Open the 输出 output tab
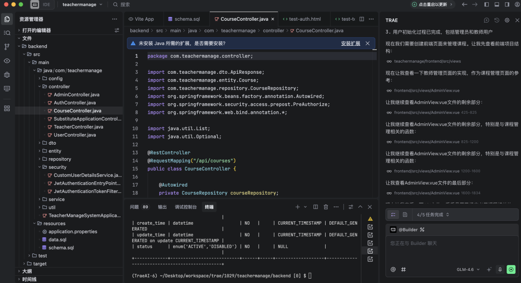Viewport: 521px width, 283px height. 162,207
